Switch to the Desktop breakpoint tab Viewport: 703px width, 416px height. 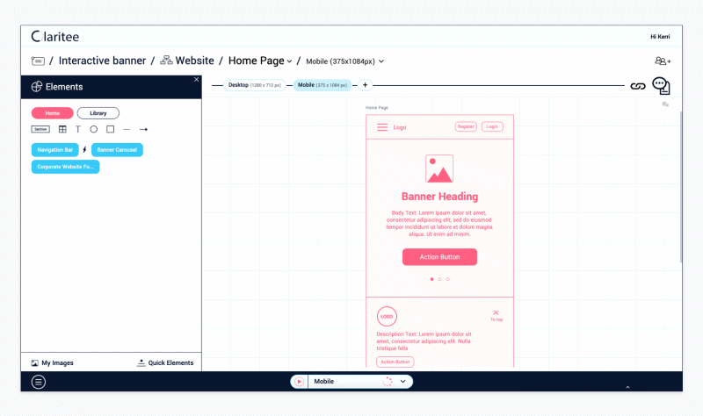point(255,85)
